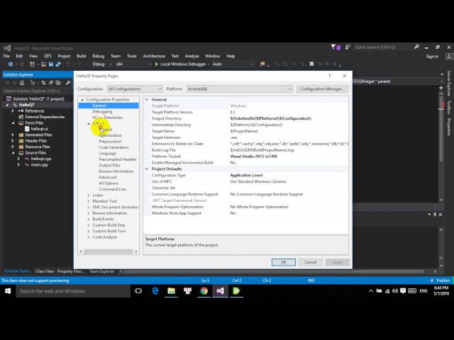Click the New Project toolbar icon
This screenshot has height=340, width=454.
32,64
